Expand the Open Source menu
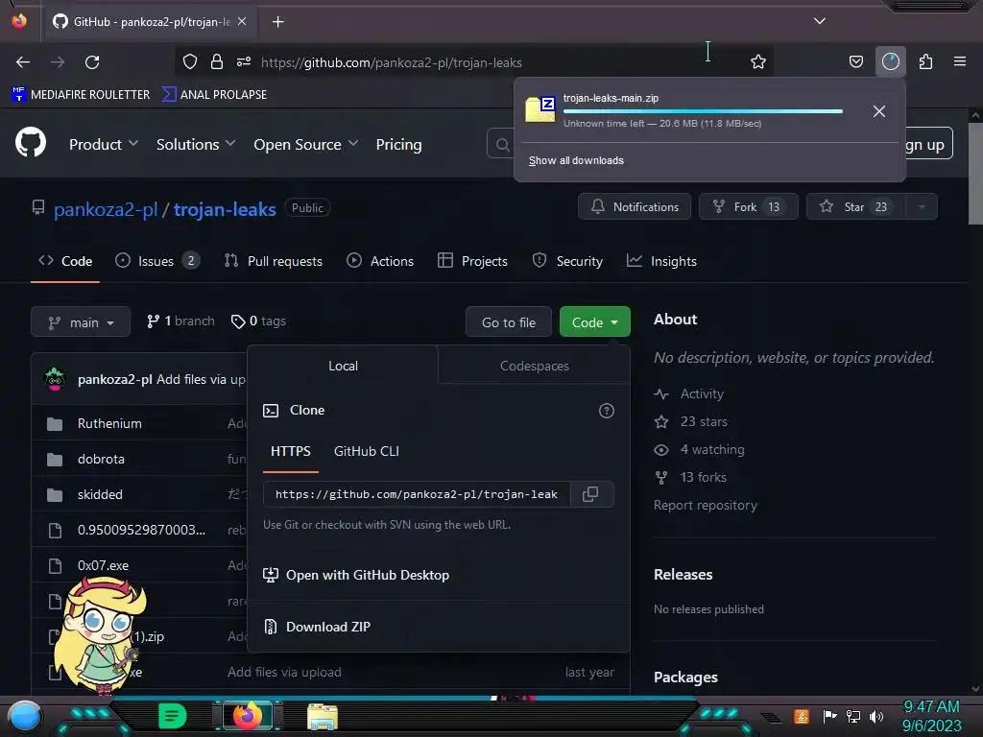The image size is (983, 737). 306,144
